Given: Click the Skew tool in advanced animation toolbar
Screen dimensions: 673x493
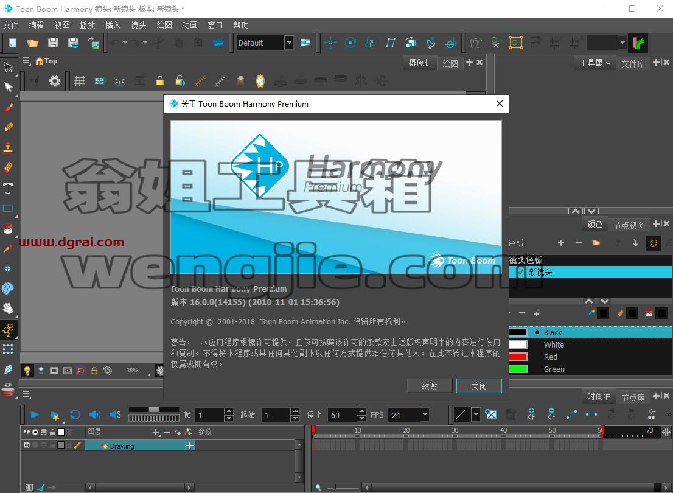Looking at the screenshot, I should pos(390,43).
